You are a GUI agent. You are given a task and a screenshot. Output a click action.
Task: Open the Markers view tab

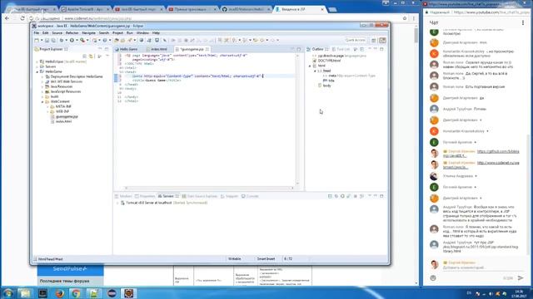(123, 196)
